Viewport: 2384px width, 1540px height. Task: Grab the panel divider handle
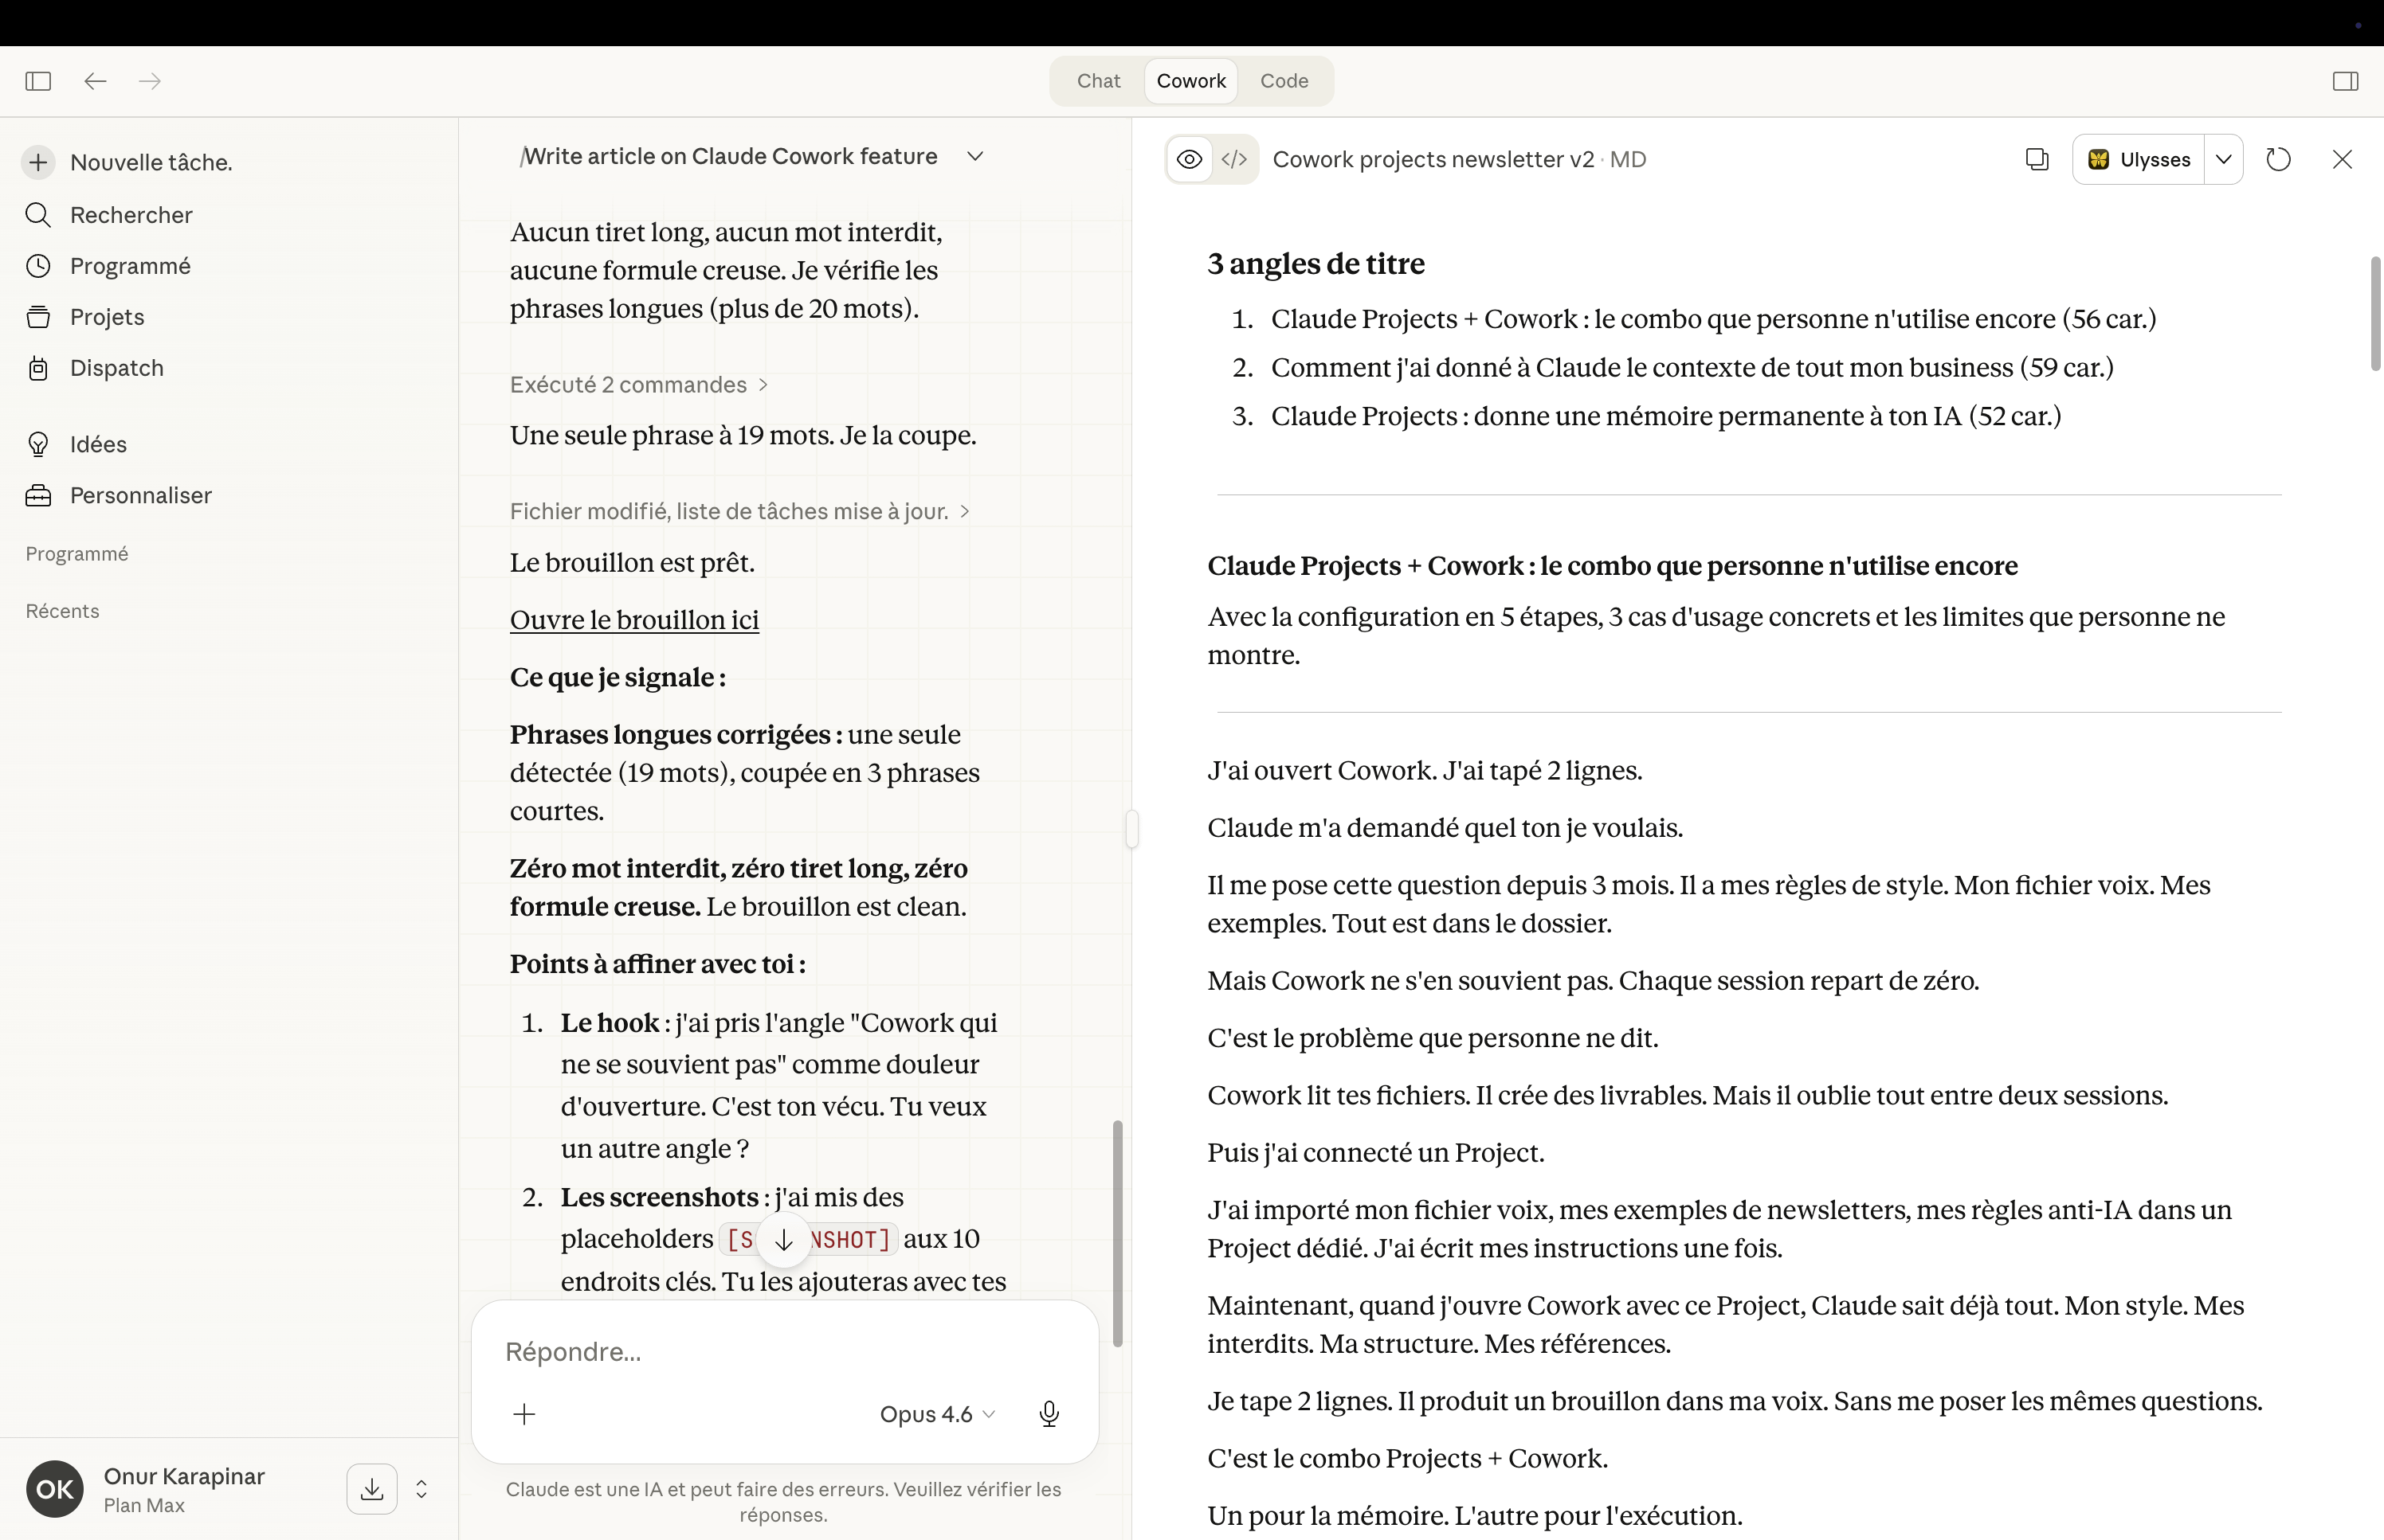tap(1131, 829)
